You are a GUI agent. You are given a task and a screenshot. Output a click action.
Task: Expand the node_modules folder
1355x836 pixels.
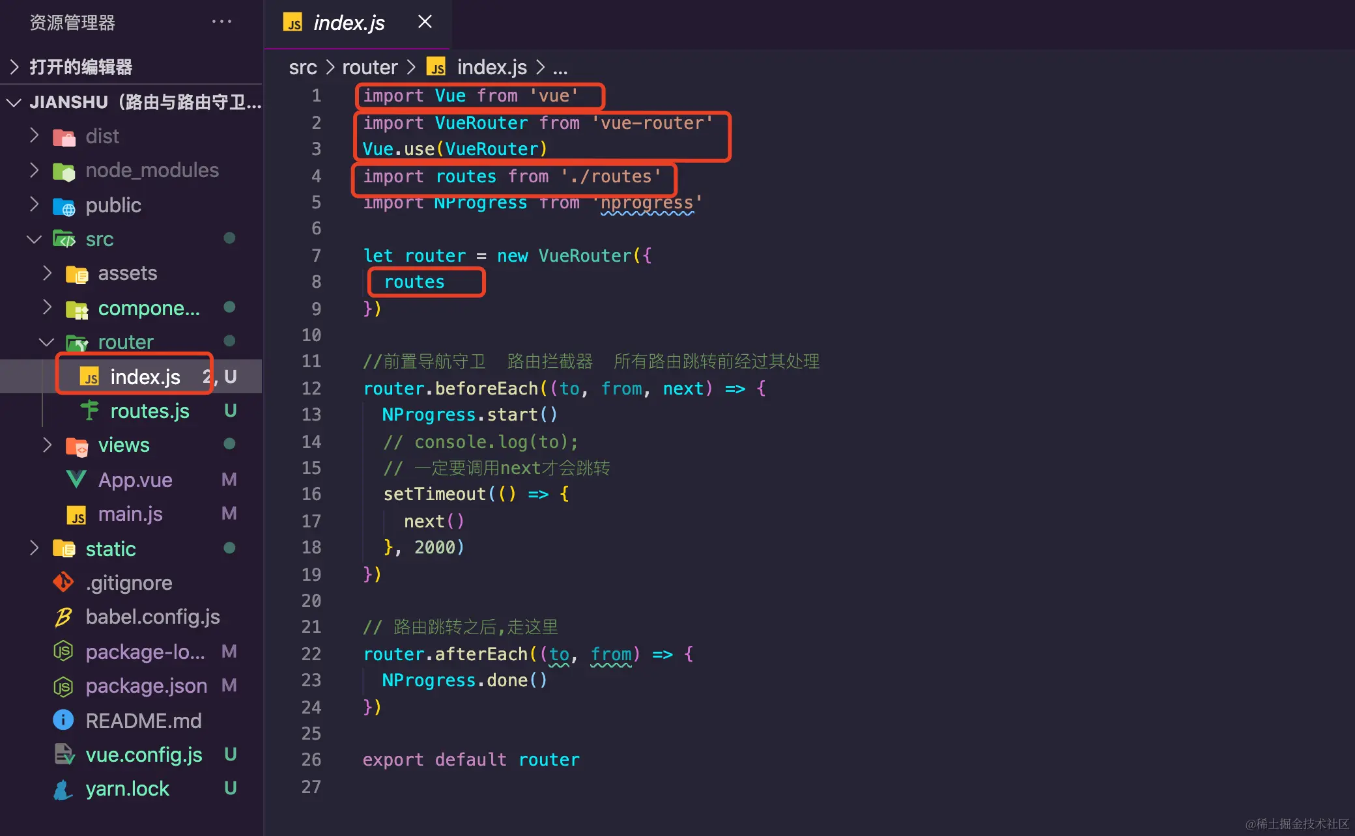(x=35, y=170)
